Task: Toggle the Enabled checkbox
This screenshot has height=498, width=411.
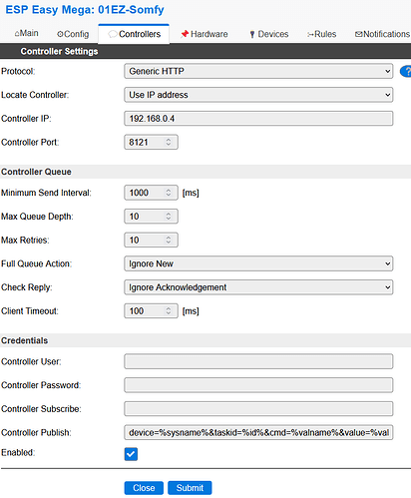Action: pos(131,454)
